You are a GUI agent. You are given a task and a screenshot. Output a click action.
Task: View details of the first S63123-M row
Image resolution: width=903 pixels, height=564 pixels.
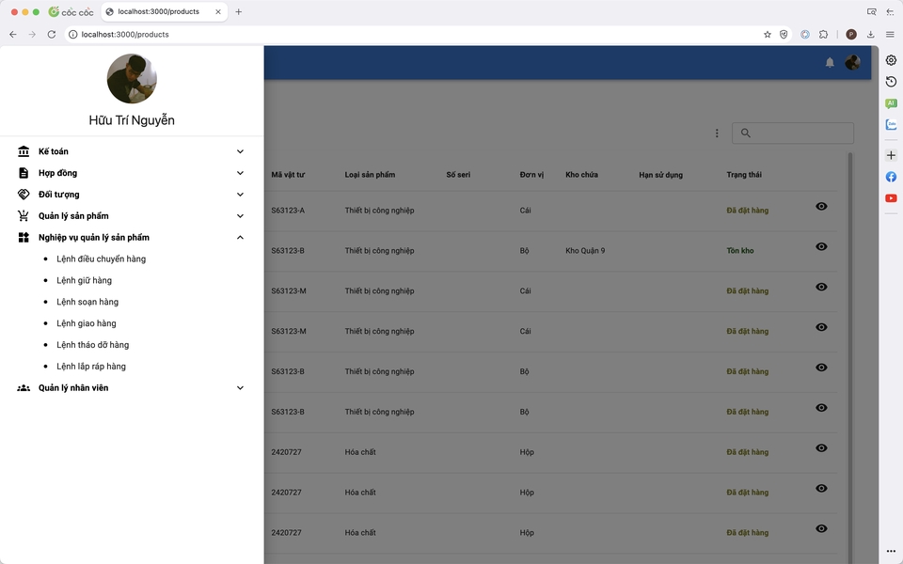pos(821,287)
